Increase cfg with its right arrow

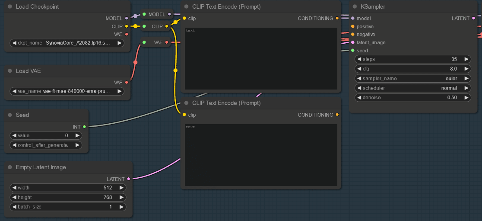[x=466, y=69]
